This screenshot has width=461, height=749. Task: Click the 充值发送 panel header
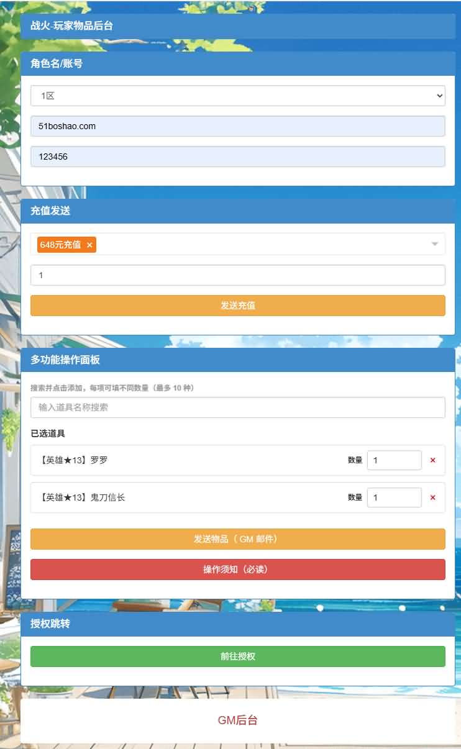[238, 211]
